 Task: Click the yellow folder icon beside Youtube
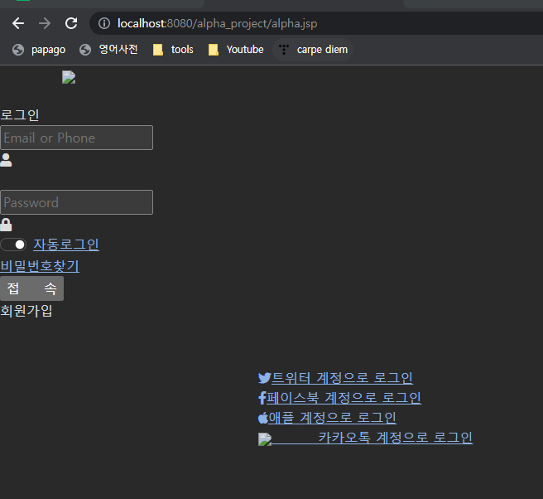pyautogui.click(x=214, y=50)
